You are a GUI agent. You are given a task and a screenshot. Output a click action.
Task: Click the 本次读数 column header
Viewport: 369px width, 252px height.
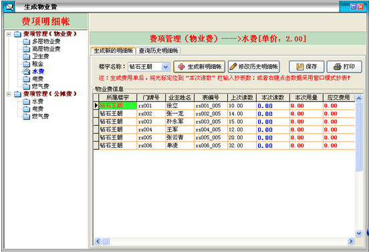click(x=273, y=97)
